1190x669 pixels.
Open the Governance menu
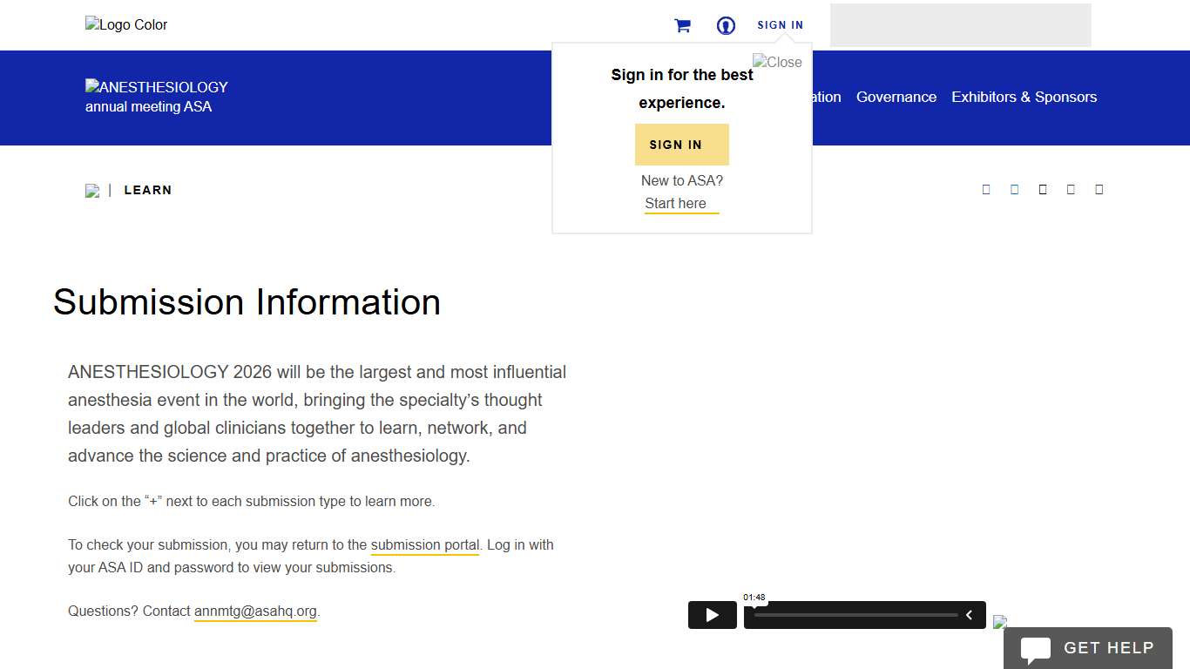pyautogui.click(x=896, y=98)
